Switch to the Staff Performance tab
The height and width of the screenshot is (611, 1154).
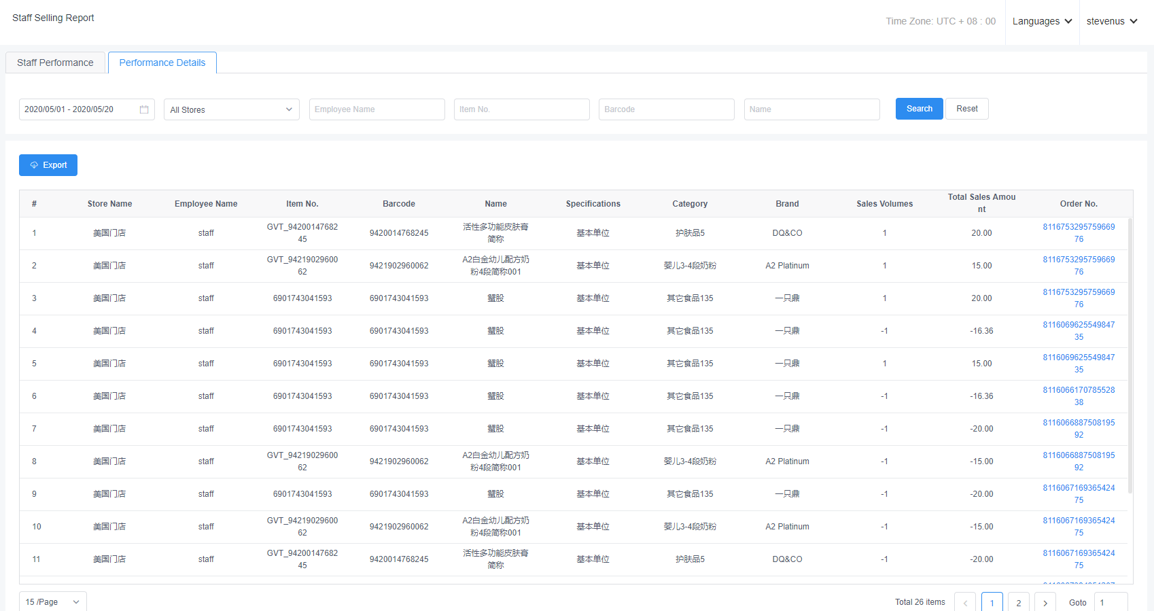click(55, 63)
